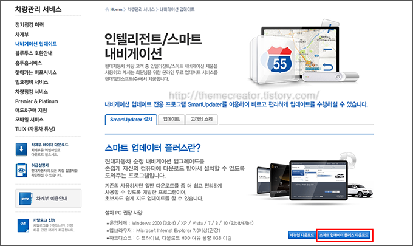413x246 pixels.
Task: Open Premier & Platinum in the sidebar
Action: (36, 101)
